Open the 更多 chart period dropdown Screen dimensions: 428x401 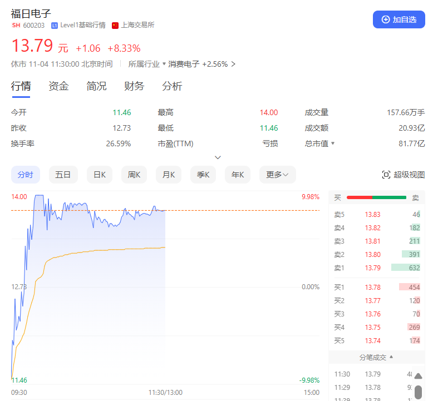click(277, 175)
